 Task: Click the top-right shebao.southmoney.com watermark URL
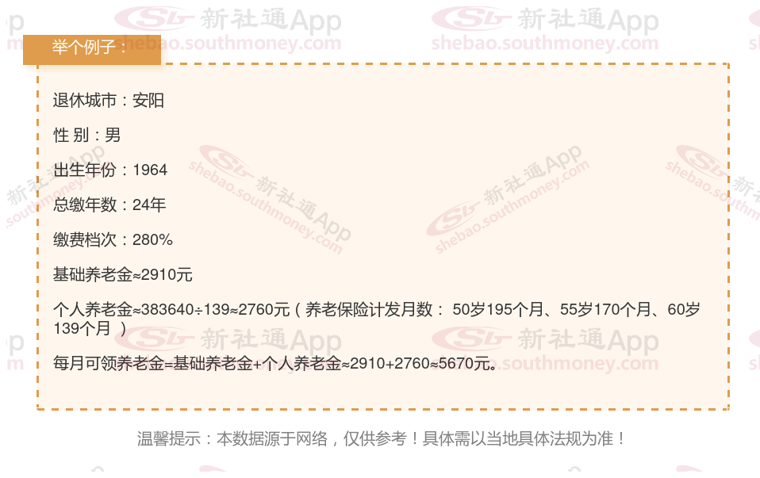click(x=545, y=44)
